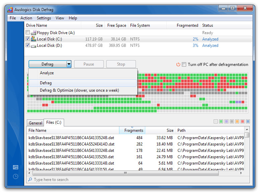Viewport: 260px width, 193px height.
Task: Click the Local Disk (C:) drive icon
Action: pos(34,39)
